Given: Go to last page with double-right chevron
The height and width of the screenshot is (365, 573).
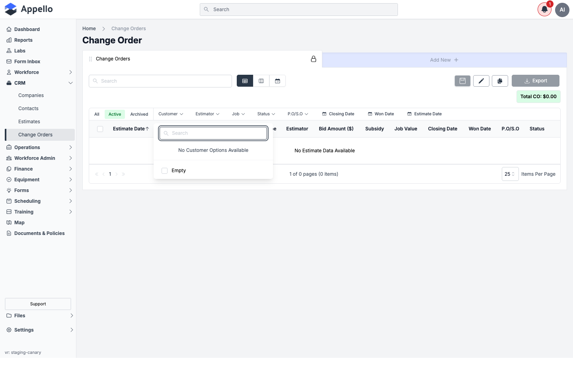Looking at the screenshot, I should coord(123,174).
